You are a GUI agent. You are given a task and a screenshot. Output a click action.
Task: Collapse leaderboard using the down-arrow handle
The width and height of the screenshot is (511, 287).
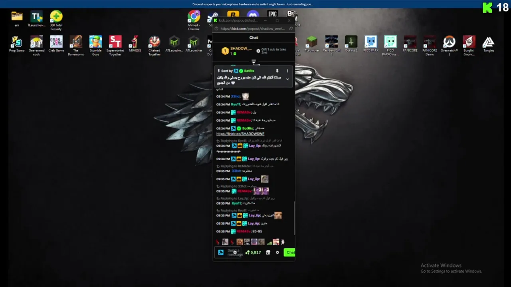click(254, 62)
